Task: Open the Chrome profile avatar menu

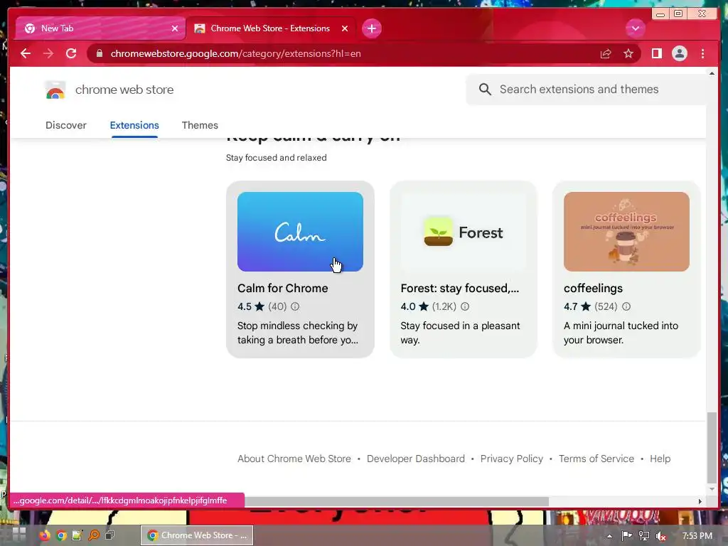Action: pos(679,53)
